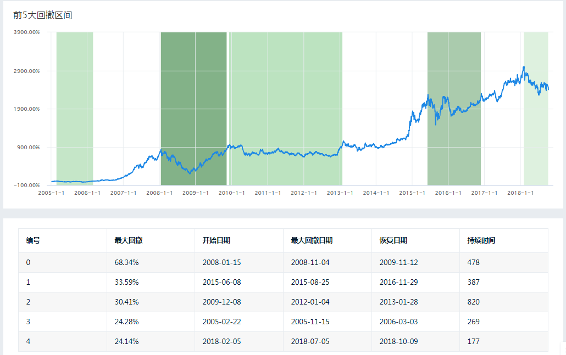
Task: Click start date 2018-02-05
Action: 221,341
